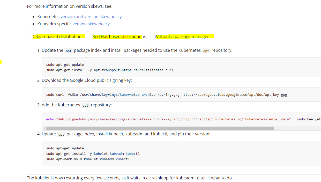Switch to Red Hat-based distributions tab
The width and height of the screenshot is (321, 182).
coord(119,37)
